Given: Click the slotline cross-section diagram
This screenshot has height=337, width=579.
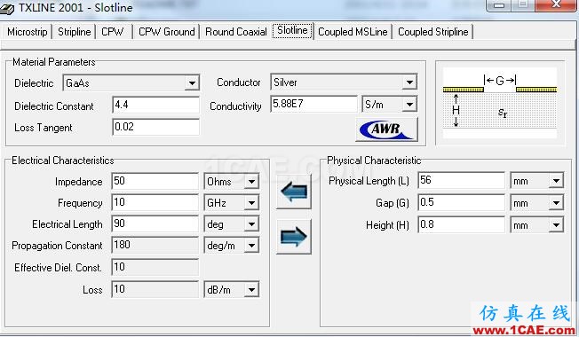Looking at the screenshot, I should click(500, 103).
